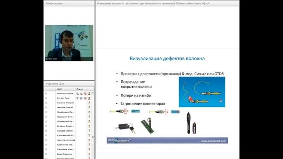Tick the checkbox beside Бутрин Олег
This screenshot has height=159, width=283.
pos(46,98)
